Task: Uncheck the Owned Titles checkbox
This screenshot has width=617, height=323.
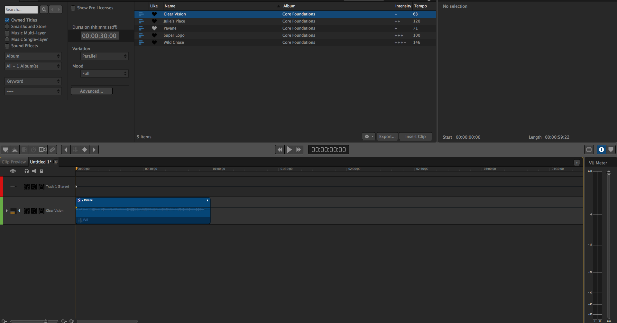Action: [x=7, y=20]
